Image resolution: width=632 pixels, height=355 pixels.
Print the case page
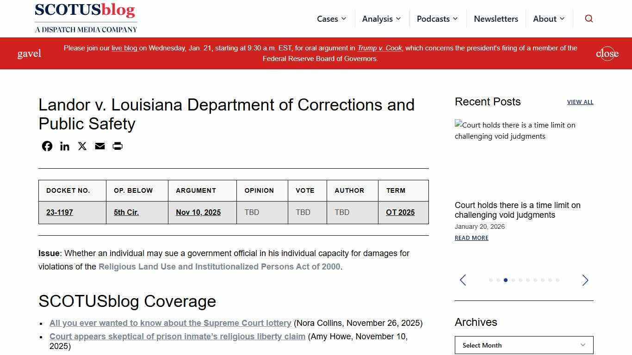click(117, 146)
